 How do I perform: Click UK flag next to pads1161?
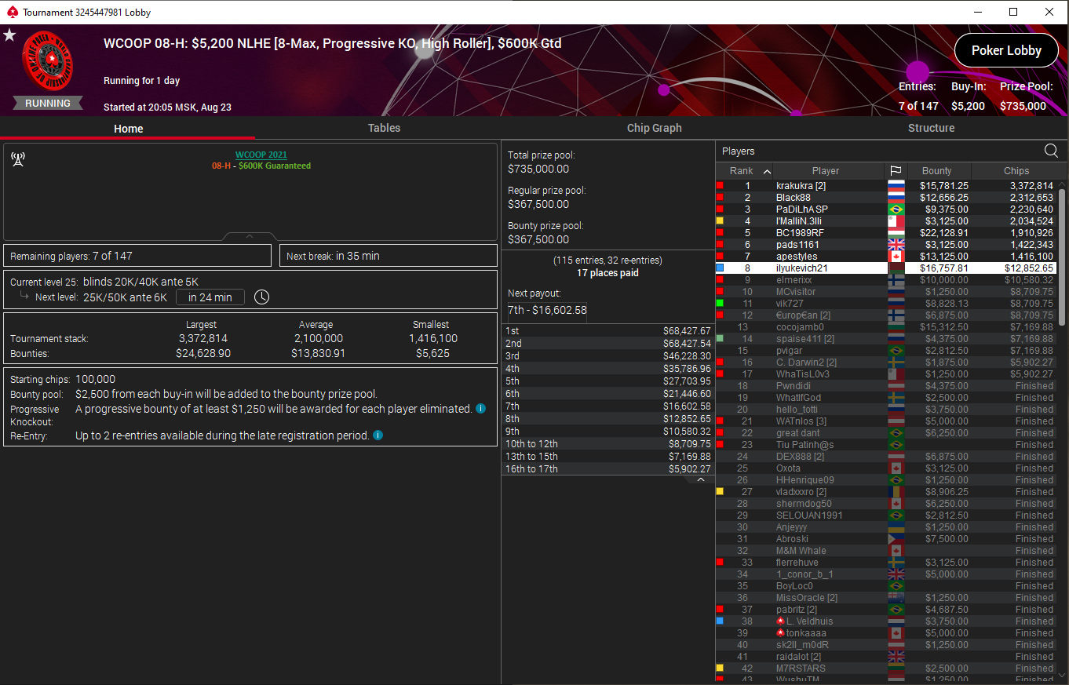896,245
